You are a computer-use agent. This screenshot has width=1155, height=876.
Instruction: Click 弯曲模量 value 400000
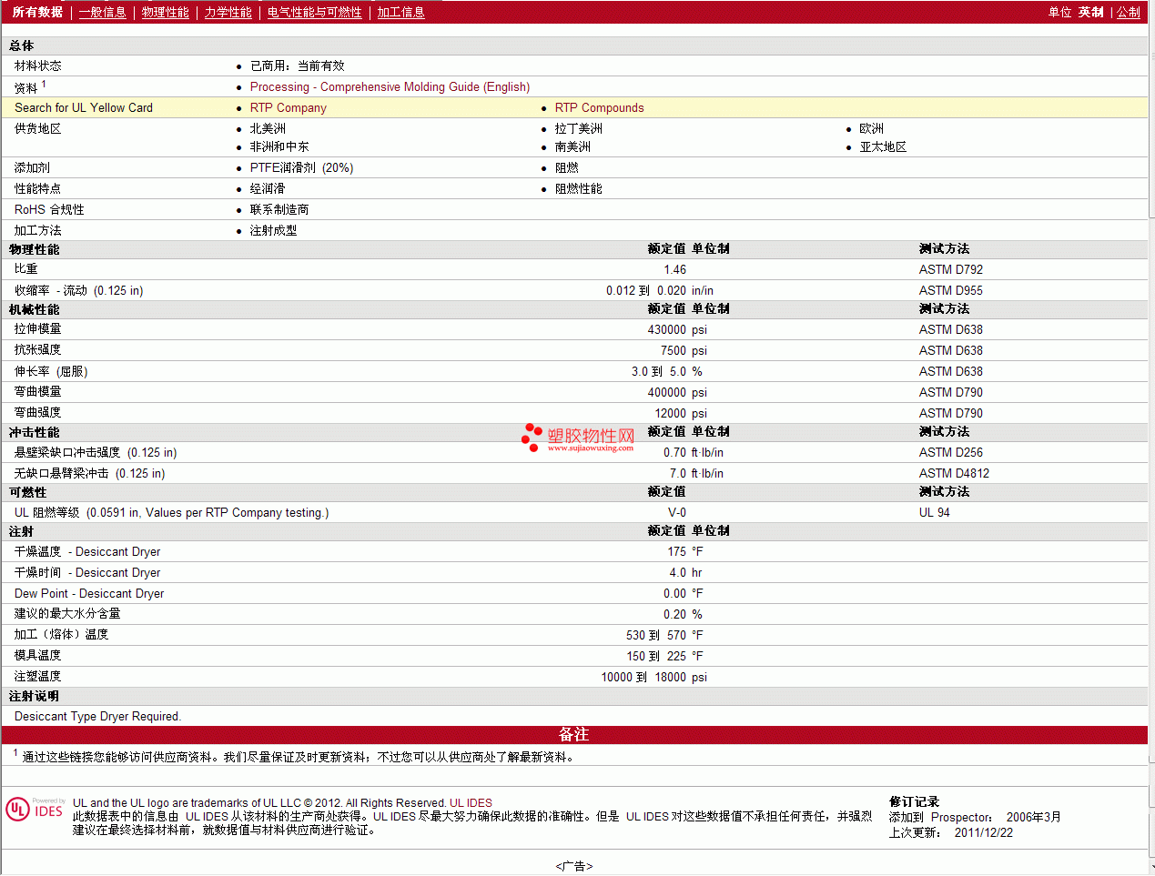(666, 392)
